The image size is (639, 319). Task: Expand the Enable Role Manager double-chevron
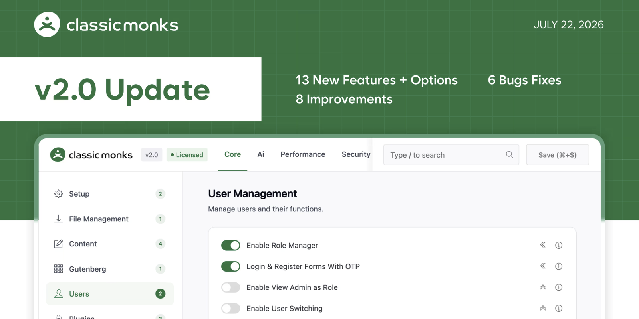point(543,245)
